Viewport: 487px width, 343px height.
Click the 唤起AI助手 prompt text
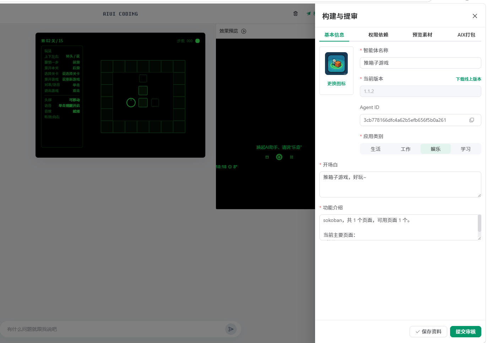tap(279, 147)
